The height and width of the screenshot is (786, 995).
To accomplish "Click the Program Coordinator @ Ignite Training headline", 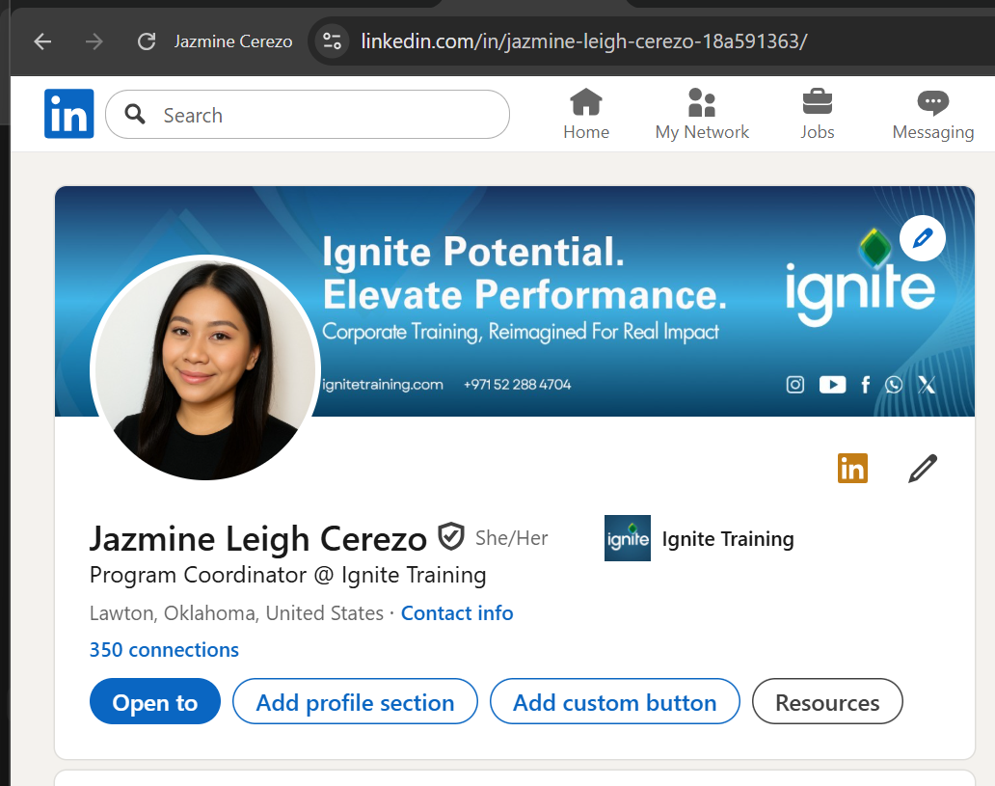I will (x=287, y=575).
